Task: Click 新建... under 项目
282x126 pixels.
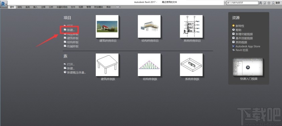Action: coord(71,30)
